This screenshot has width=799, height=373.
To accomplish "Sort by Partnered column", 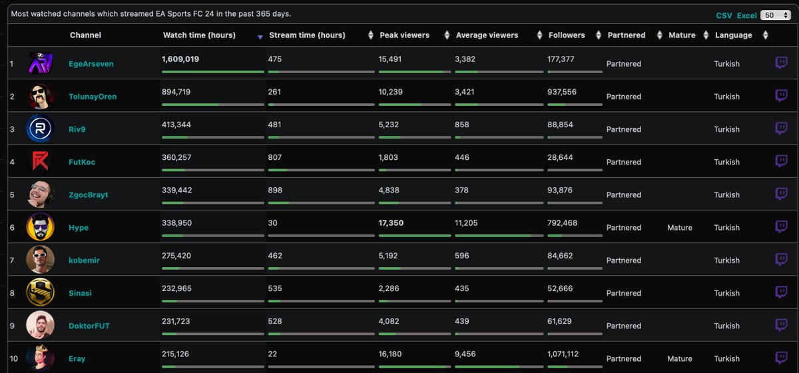I will point(634,35).
